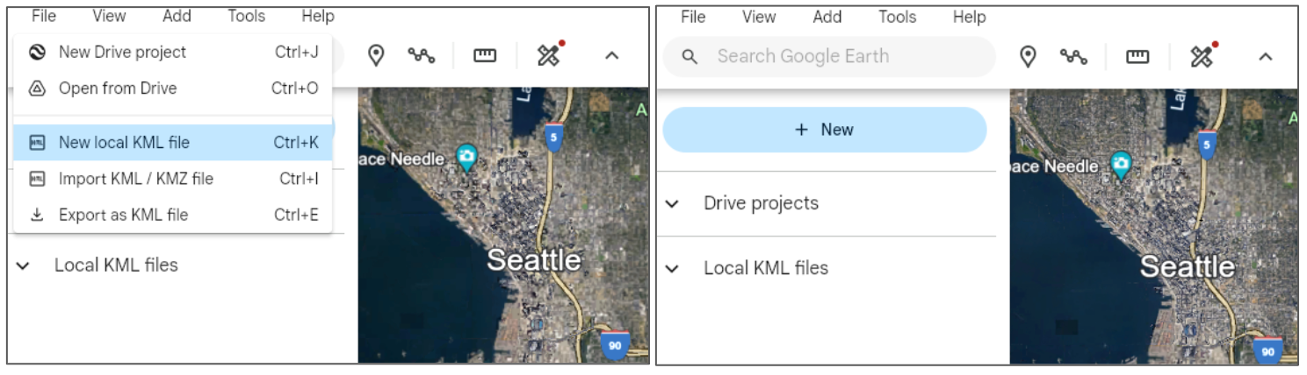Click New Drive project icon in menu
Screen dimensions: 1307x375
coord(37,53)
